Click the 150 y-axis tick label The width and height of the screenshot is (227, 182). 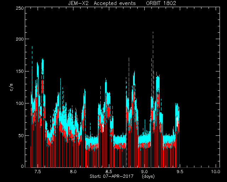[x=20, y=71]
